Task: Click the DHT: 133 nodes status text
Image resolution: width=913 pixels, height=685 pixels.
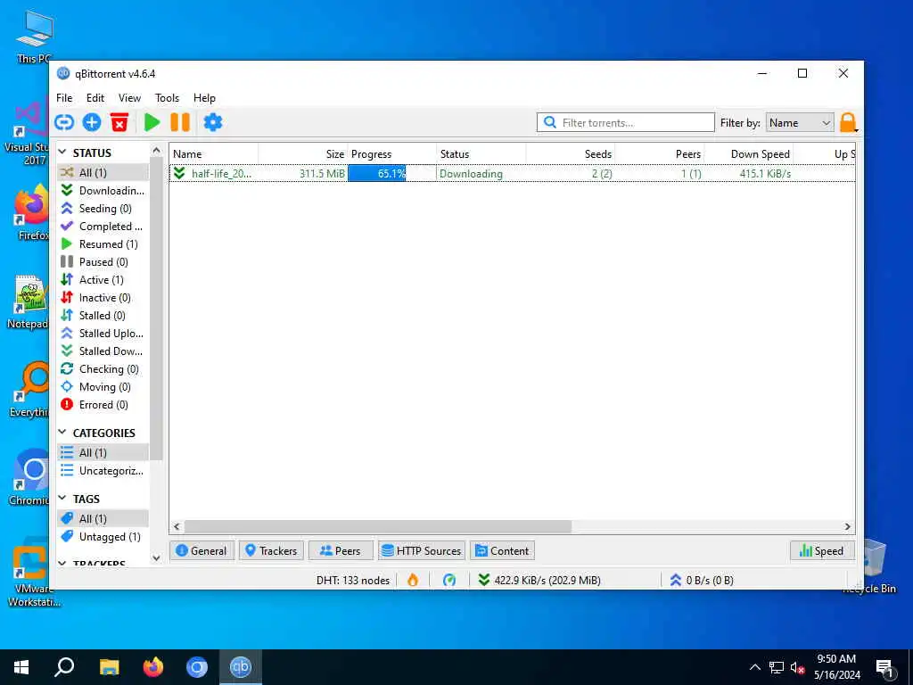Action: coord(353,580)
